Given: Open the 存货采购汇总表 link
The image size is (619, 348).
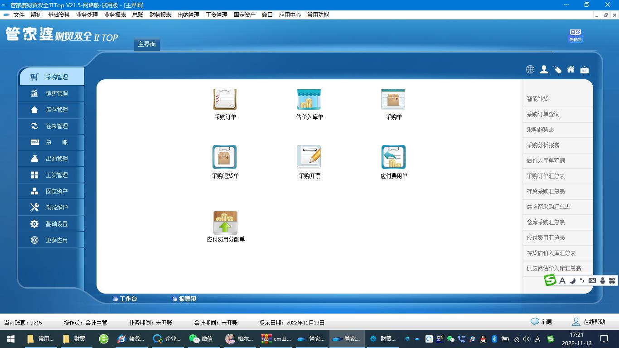Looking at the screenshot, I should click(x=546, y=191).
